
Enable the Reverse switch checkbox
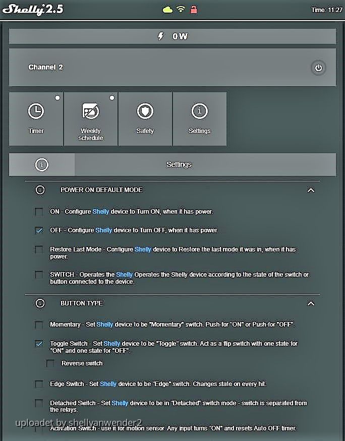[x=50, y=363]
